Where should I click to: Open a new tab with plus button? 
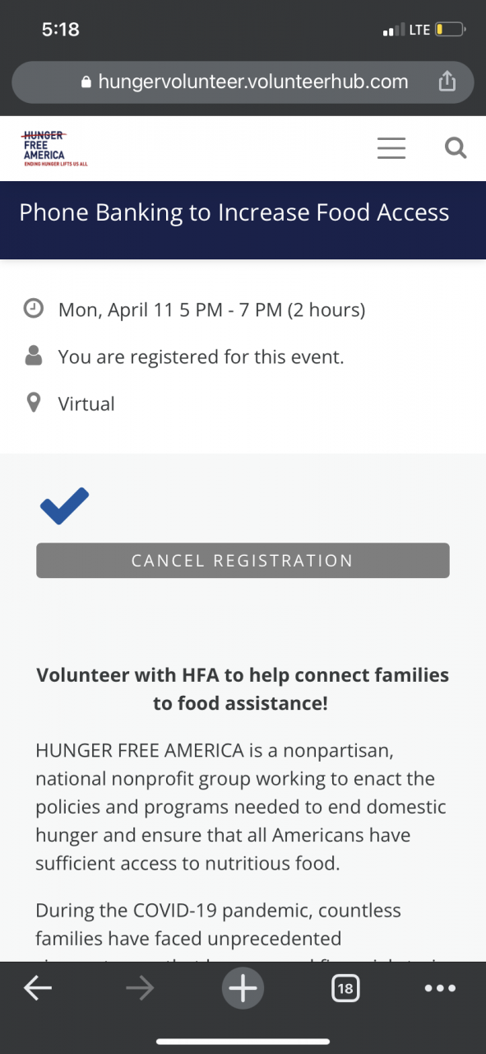click(x=243, y=988)
